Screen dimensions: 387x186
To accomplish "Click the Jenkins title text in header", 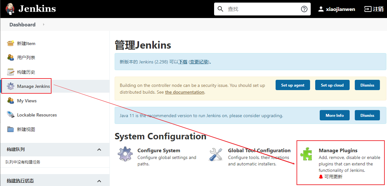I will pyautogui.click(x=37, y=9).
